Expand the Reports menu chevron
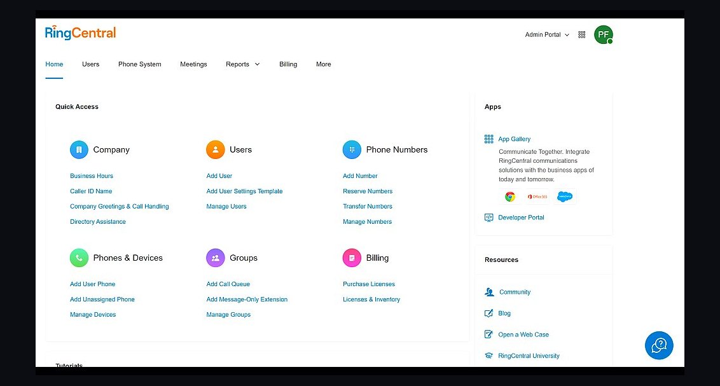 [257, 64]
